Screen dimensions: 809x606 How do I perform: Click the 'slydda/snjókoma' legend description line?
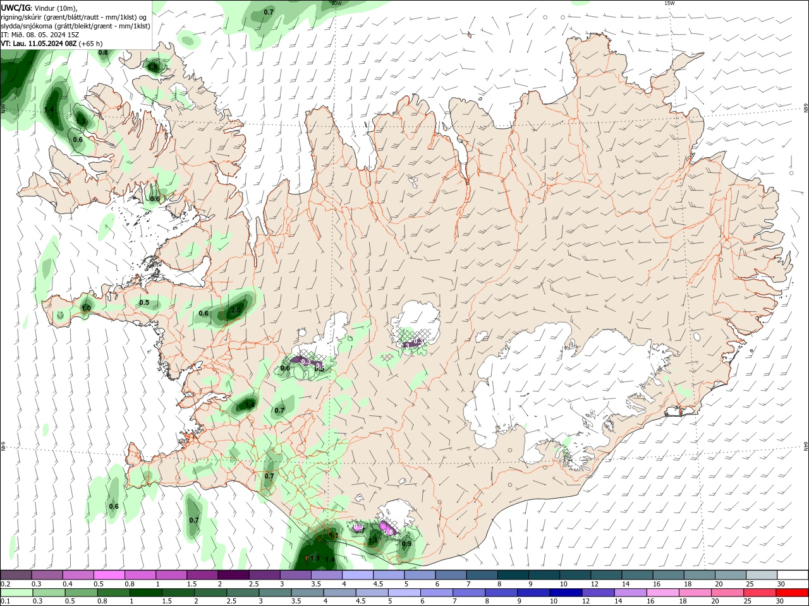tap(76, 26)
